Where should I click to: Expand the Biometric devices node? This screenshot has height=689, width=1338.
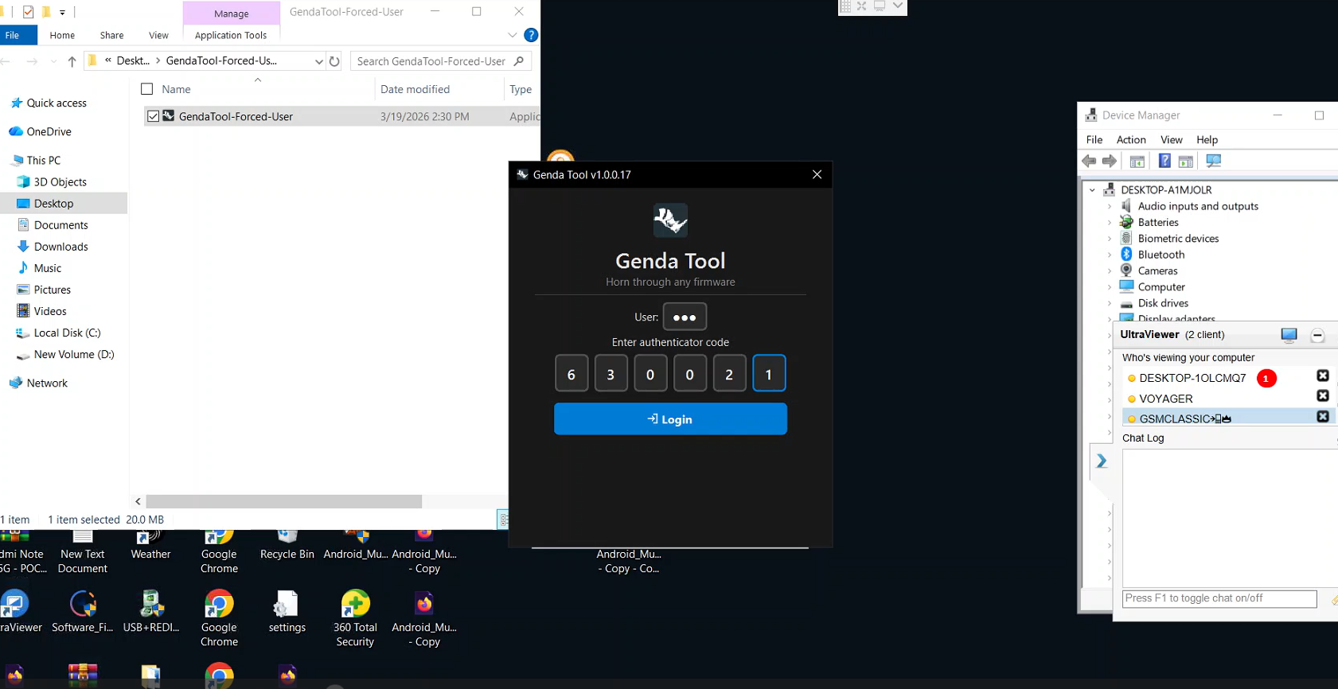click(1110, 239)
